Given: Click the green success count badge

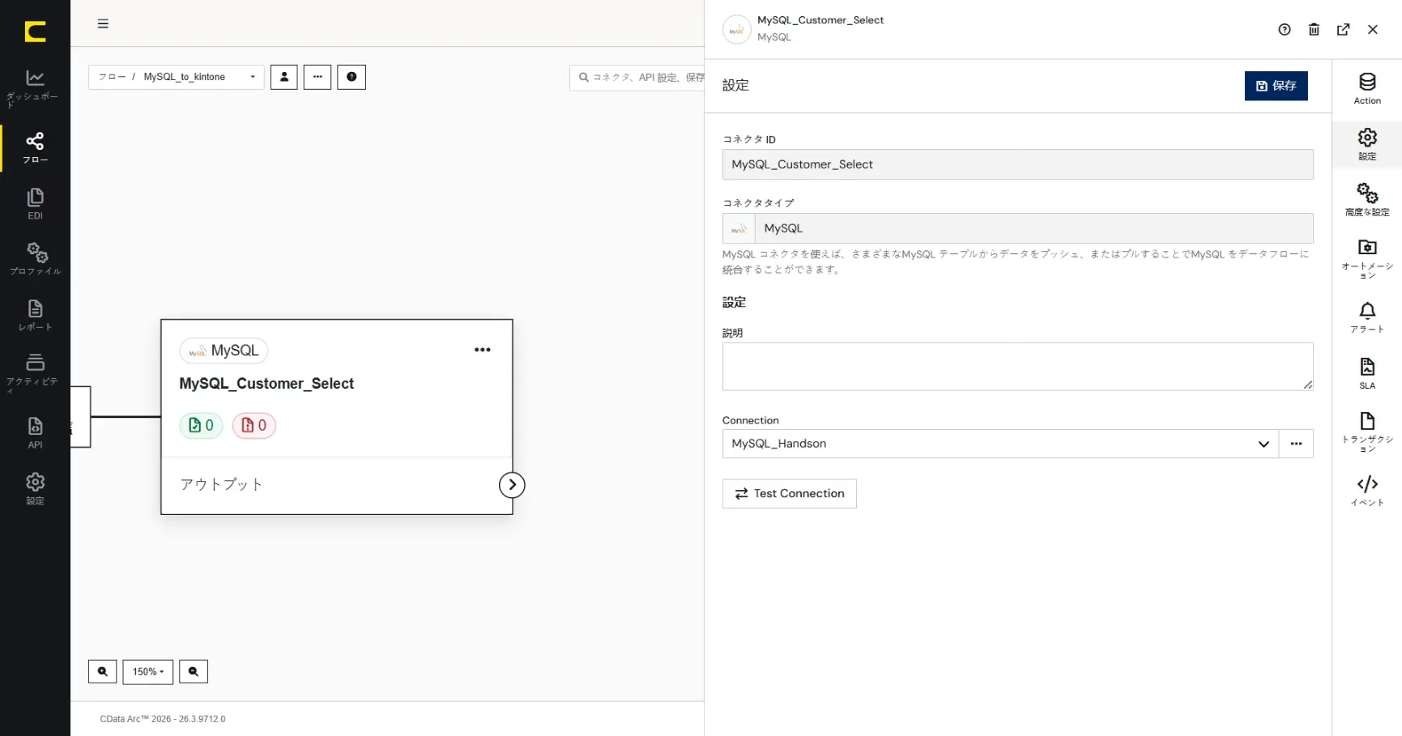Looking at the screenshot, I should (201, 425).
